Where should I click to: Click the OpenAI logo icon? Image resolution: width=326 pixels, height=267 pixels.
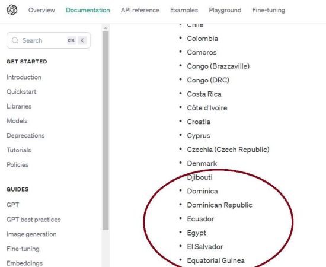12,10
